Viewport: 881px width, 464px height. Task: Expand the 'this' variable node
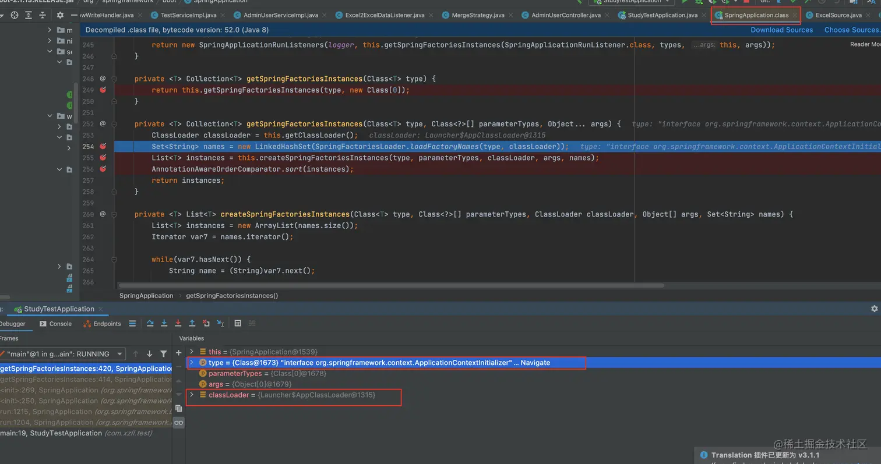pos(192,352)
